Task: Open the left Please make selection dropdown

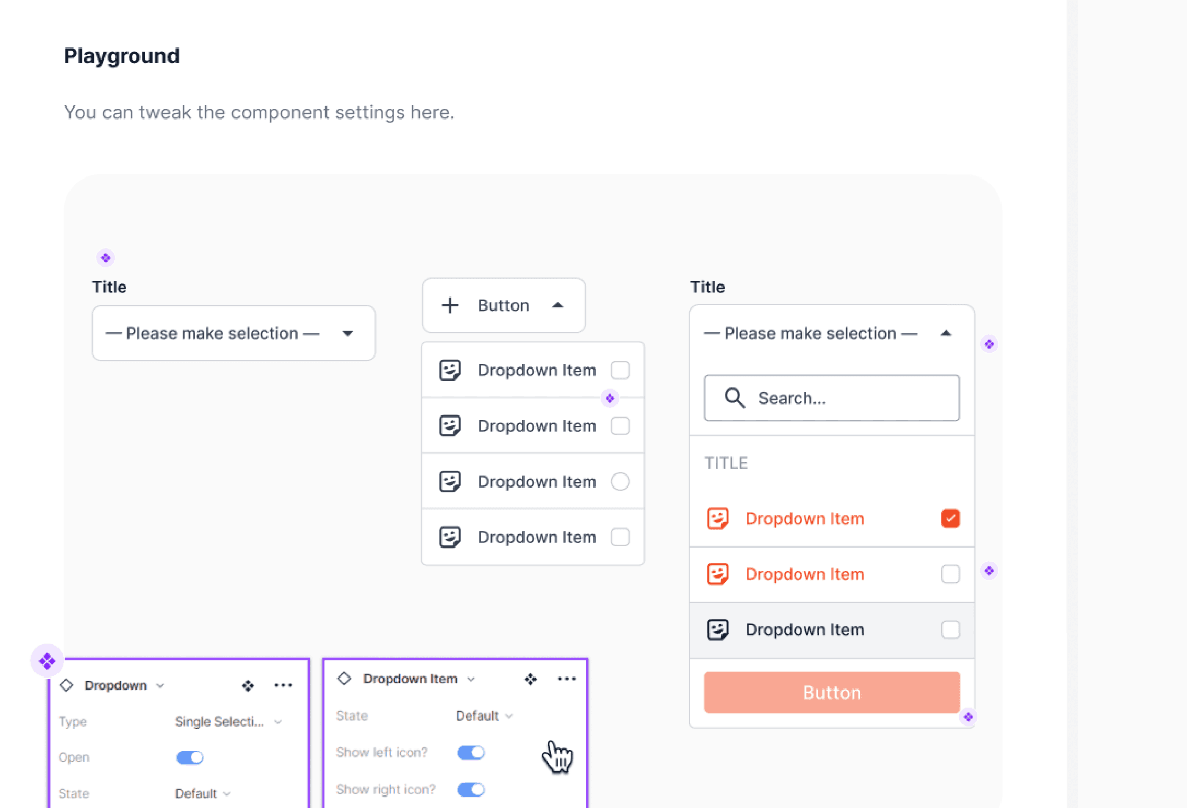Action: pos(234,333)
